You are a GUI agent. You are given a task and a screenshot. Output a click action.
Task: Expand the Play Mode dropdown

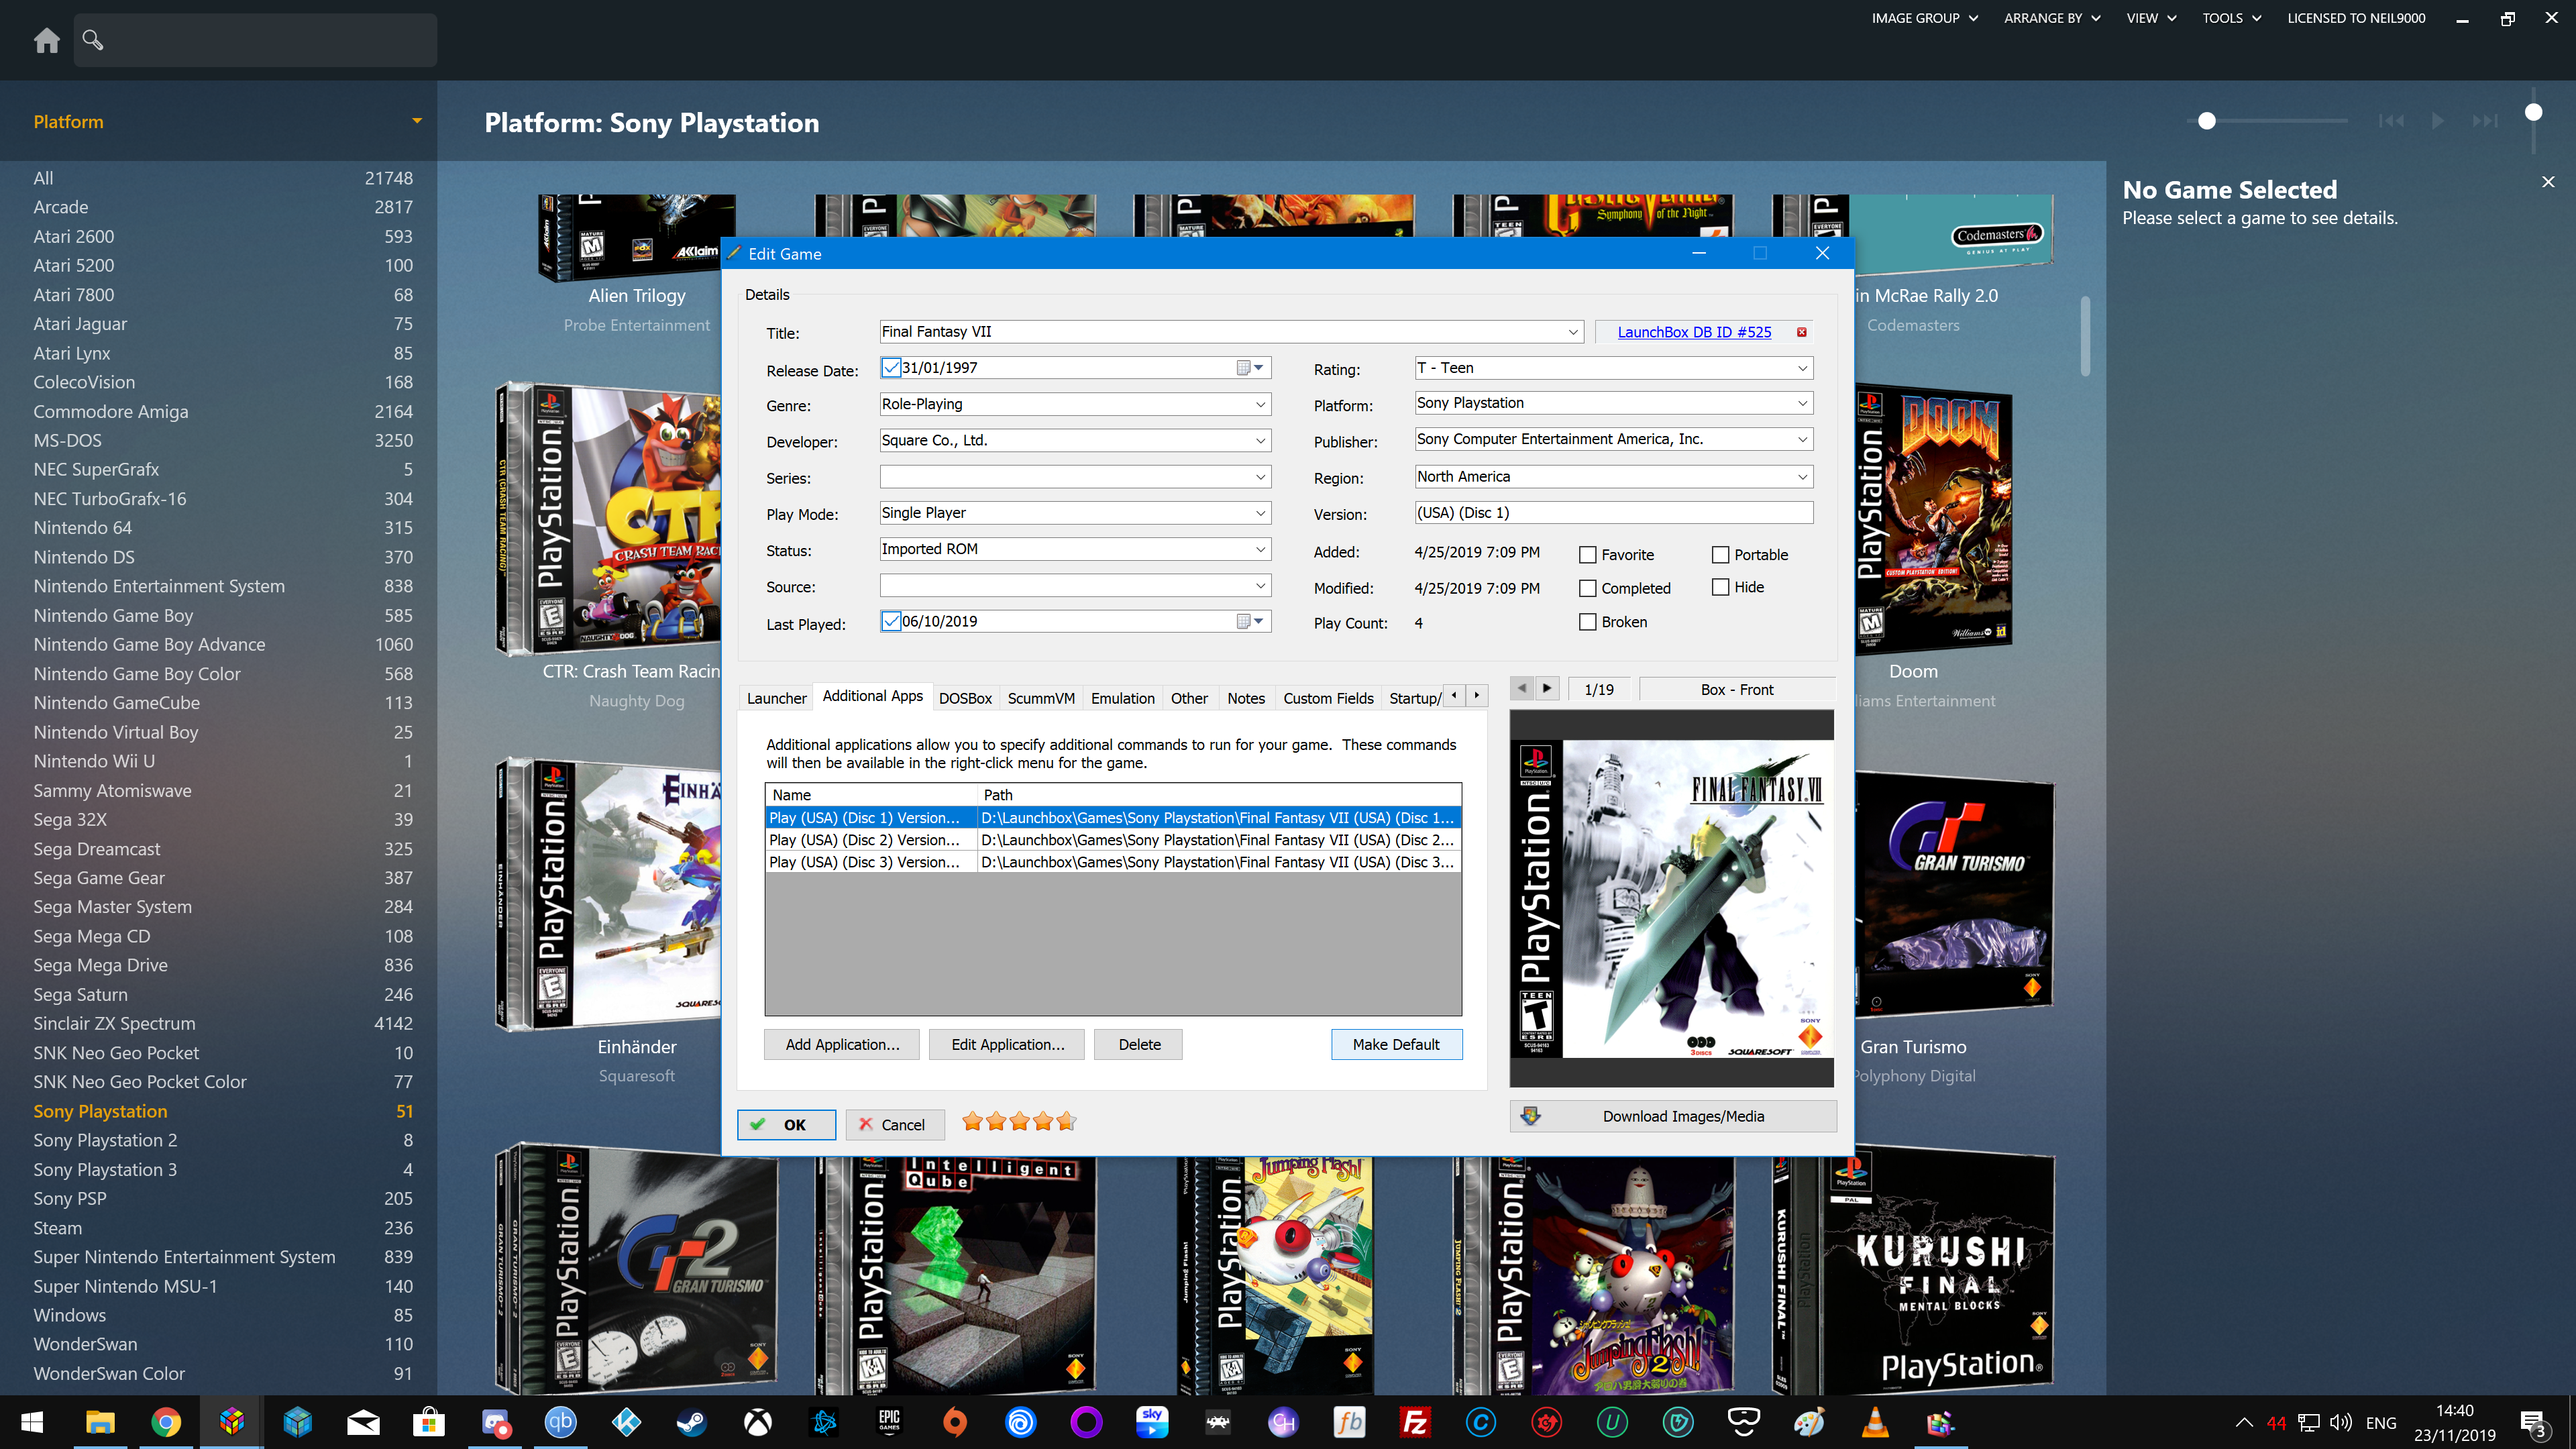[x=1261, y=513]
